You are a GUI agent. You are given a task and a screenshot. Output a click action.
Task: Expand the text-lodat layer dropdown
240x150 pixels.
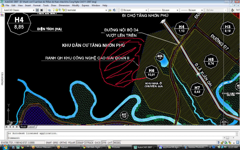(106, 10)
